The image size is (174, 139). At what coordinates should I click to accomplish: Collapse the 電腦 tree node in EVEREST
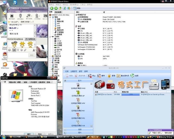click(50, 17)
